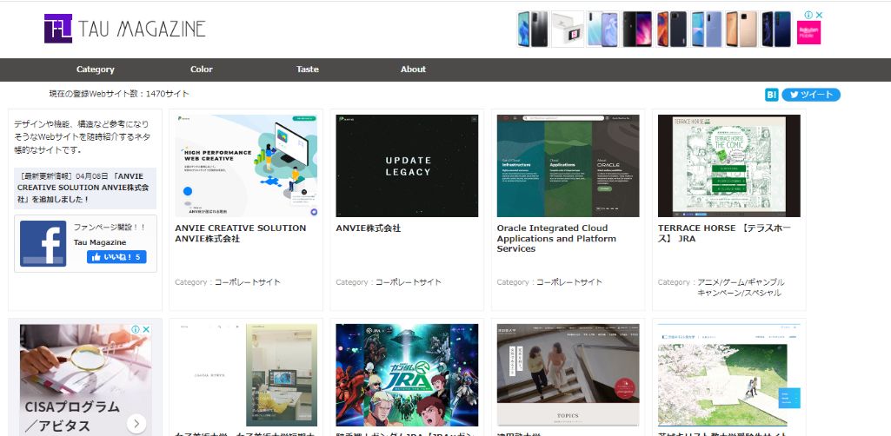Open the Taste menu
The height and width of the screenshot is (436, 891).
[307, 69]
